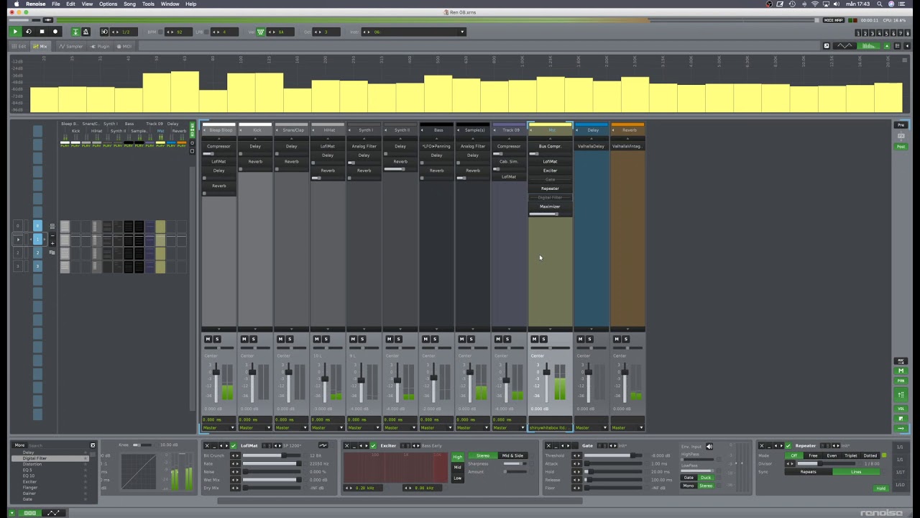920x518 pixels.
Task: Toggle the block loop icon
Action: 105,32
